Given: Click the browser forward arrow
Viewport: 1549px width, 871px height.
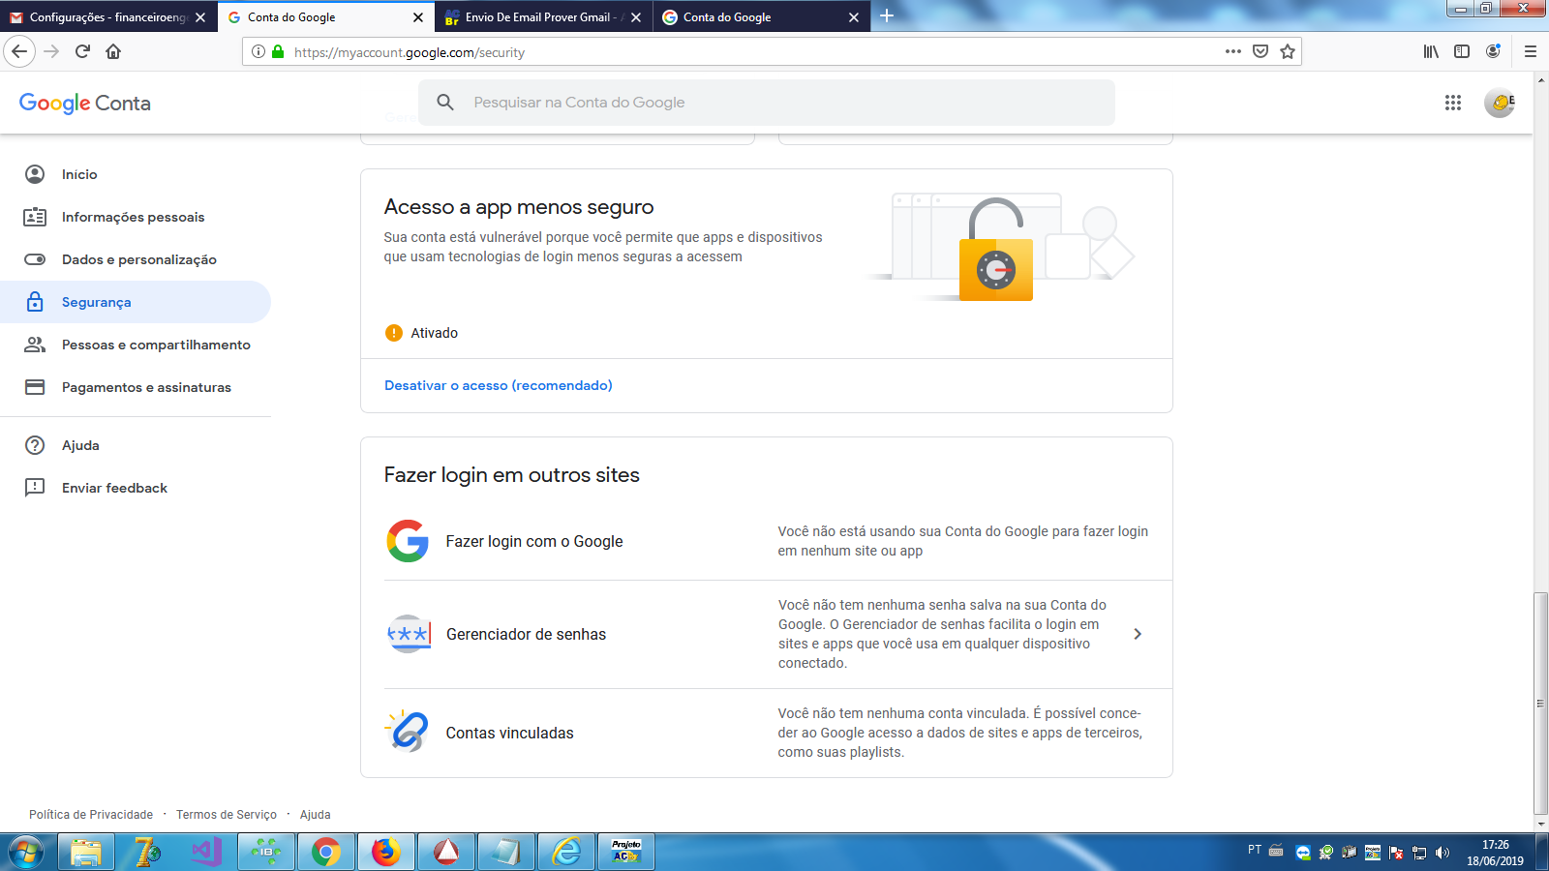Looking at the screenshot, I should tap(52, 51).
